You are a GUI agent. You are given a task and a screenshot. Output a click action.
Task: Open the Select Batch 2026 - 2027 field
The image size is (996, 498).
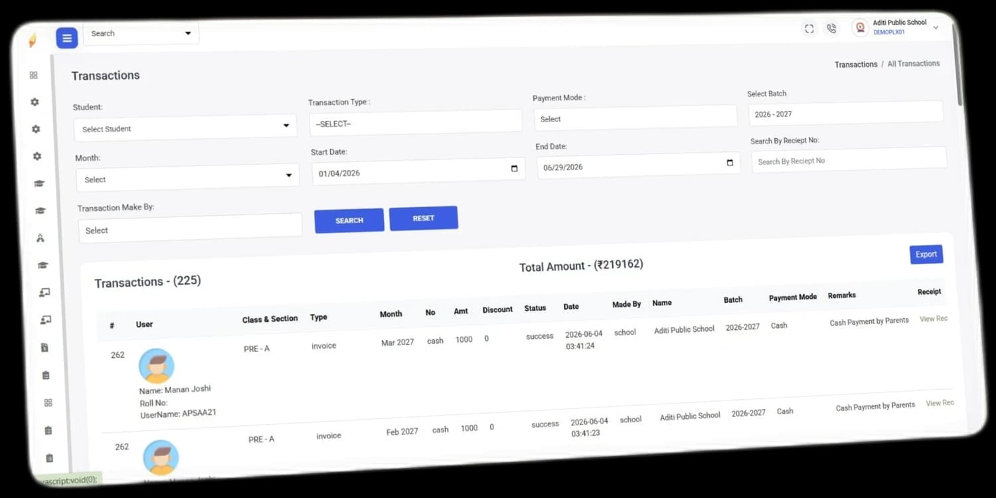coord(846,113)
